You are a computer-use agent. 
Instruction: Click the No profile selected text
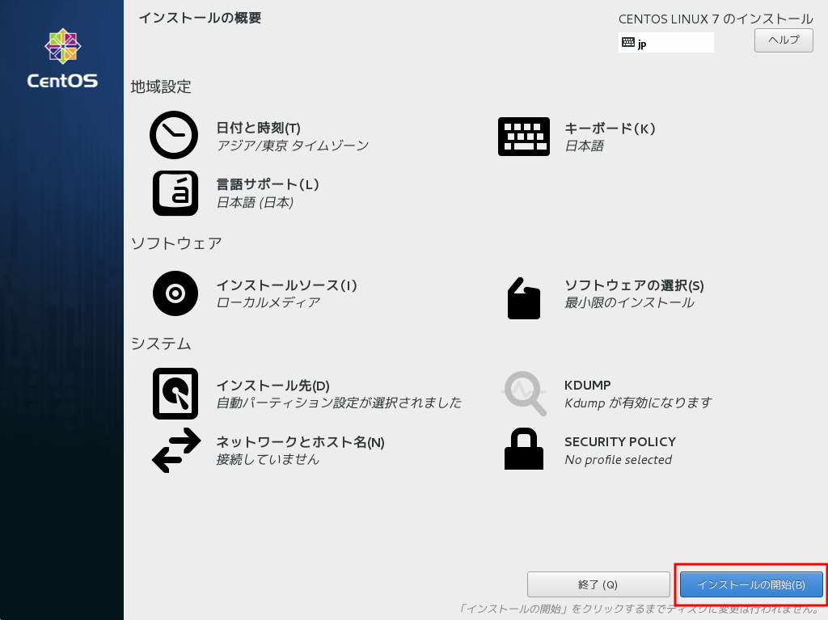pyautogui.click(x=619, y=459)
